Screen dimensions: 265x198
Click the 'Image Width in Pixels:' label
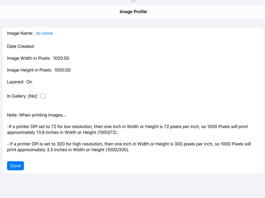(29, 58)
